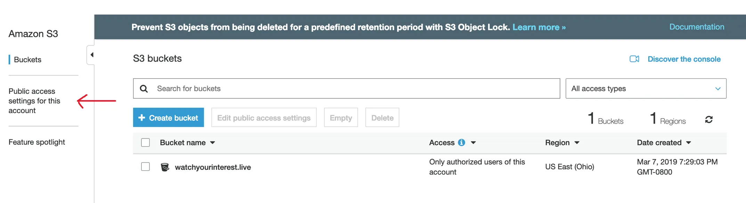746x203 pixels.
Task: Click the Access column info icon
Action: coord(461,143)
